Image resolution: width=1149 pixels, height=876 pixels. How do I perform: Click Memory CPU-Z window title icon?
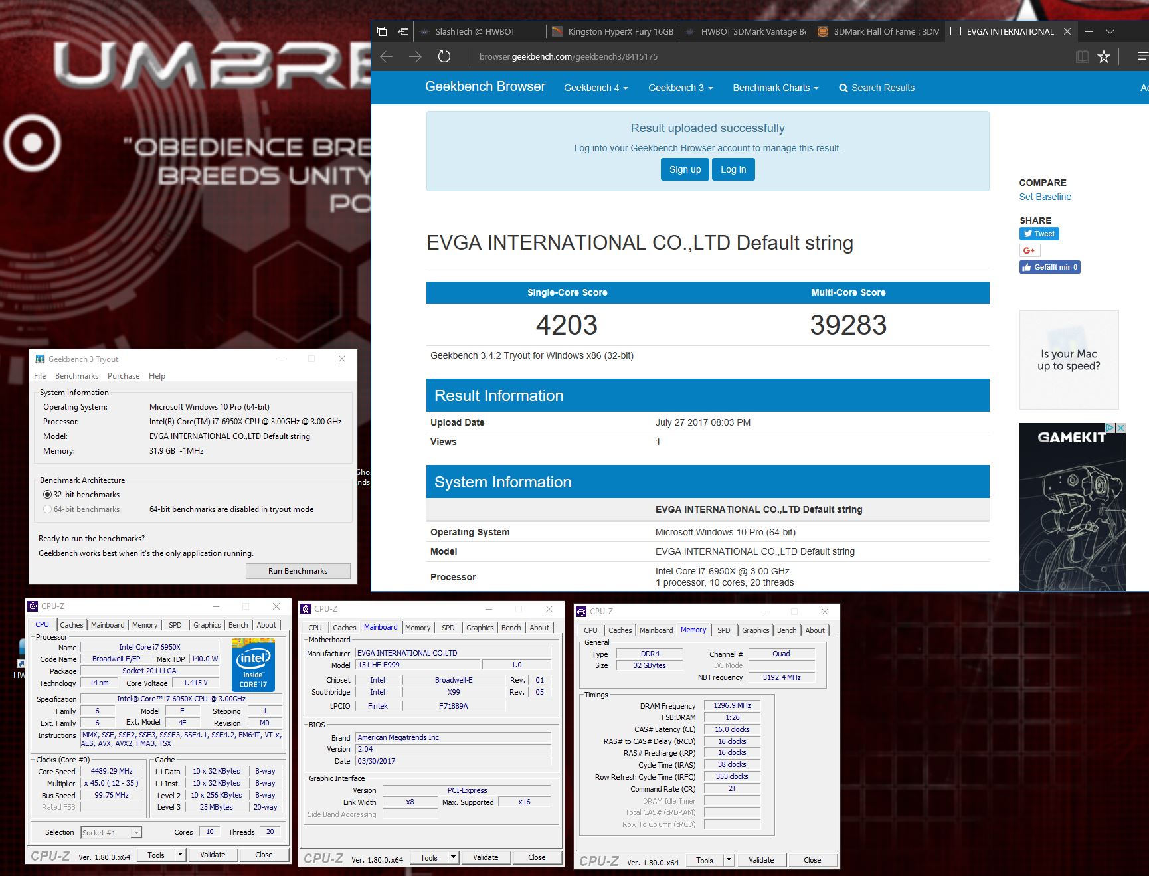(581, 612)
